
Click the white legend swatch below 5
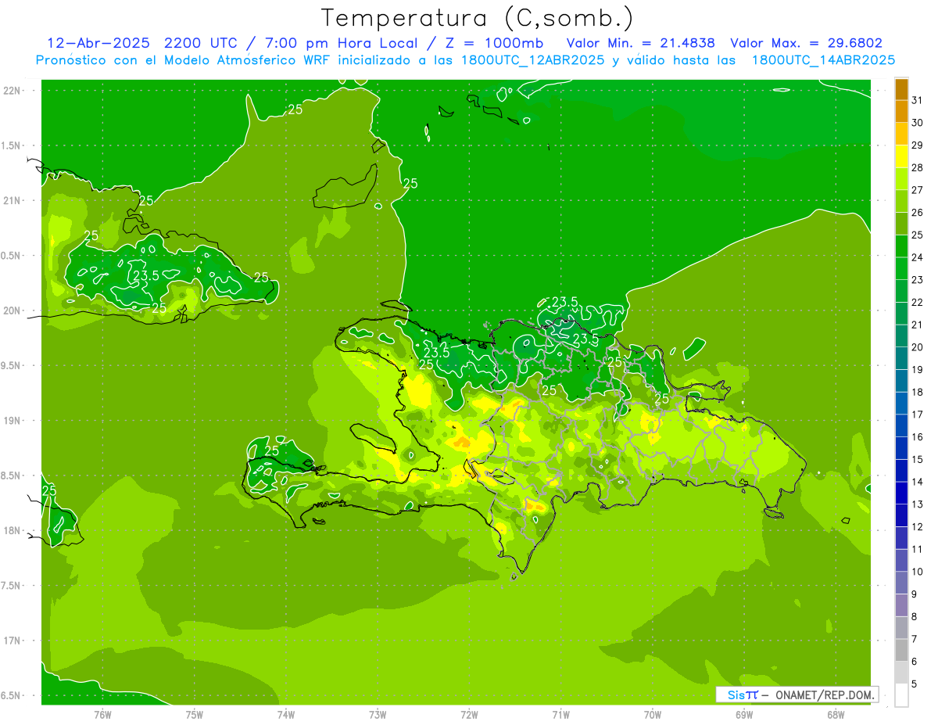coord(901,695)
